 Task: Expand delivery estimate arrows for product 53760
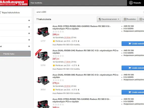[79, 66]
